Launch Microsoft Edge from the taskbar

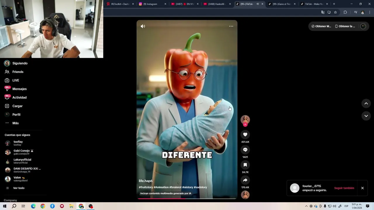pyautogui.click(x=33, y=206)
